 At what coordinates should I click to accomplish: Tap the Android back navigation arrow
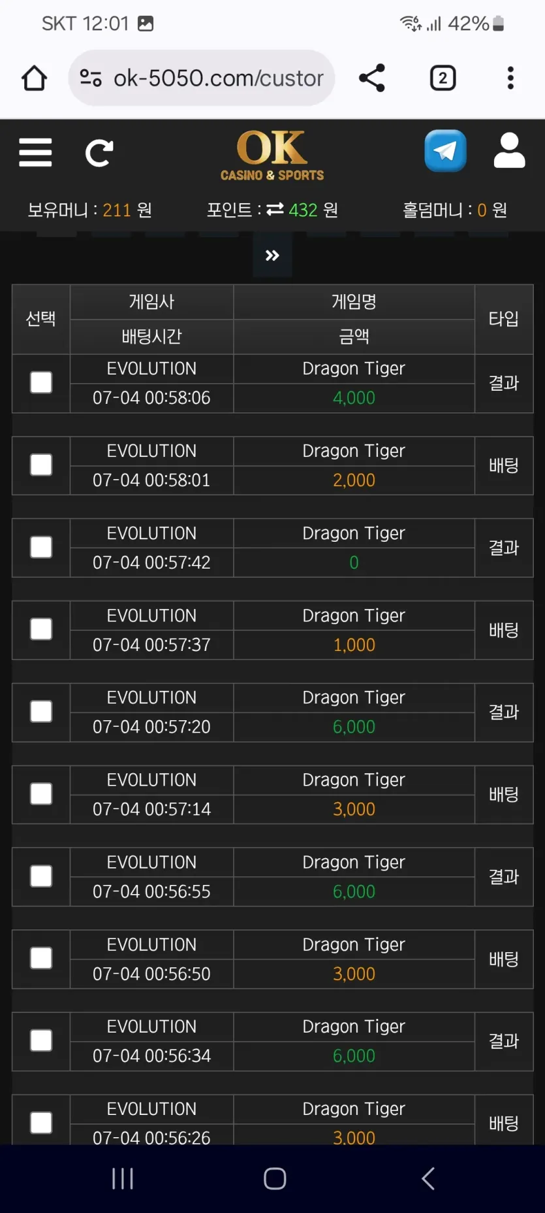tap(428, 1178)
